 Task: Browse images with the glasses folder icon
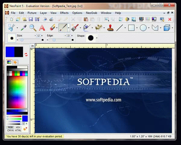24,19
